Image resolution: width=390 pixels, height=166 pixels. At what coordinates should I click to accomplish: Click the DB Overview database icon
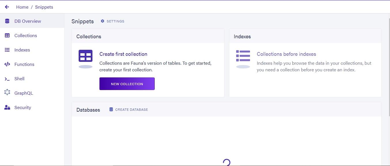tap(7, 21)
